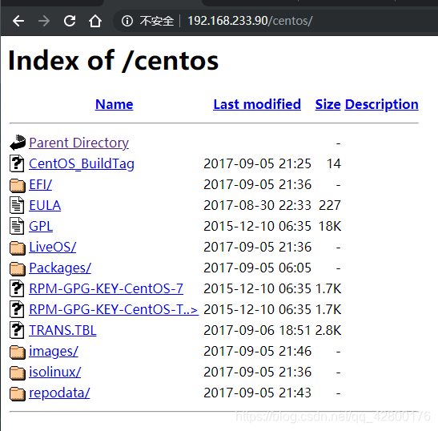Reload the page with the refresh icon
438x431 pixels.
click(x=70, y=21)
